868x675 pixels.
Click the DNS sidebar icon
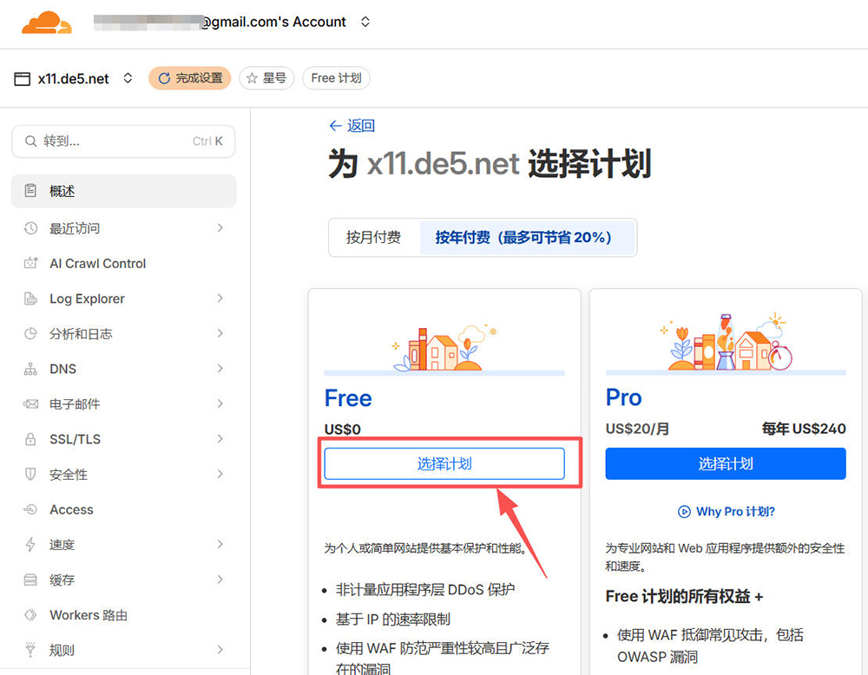tap(31, 370)
